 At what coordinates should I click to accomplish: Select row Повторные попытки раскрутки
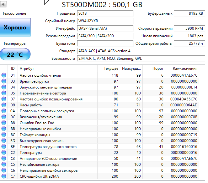[x=100, y=111]
